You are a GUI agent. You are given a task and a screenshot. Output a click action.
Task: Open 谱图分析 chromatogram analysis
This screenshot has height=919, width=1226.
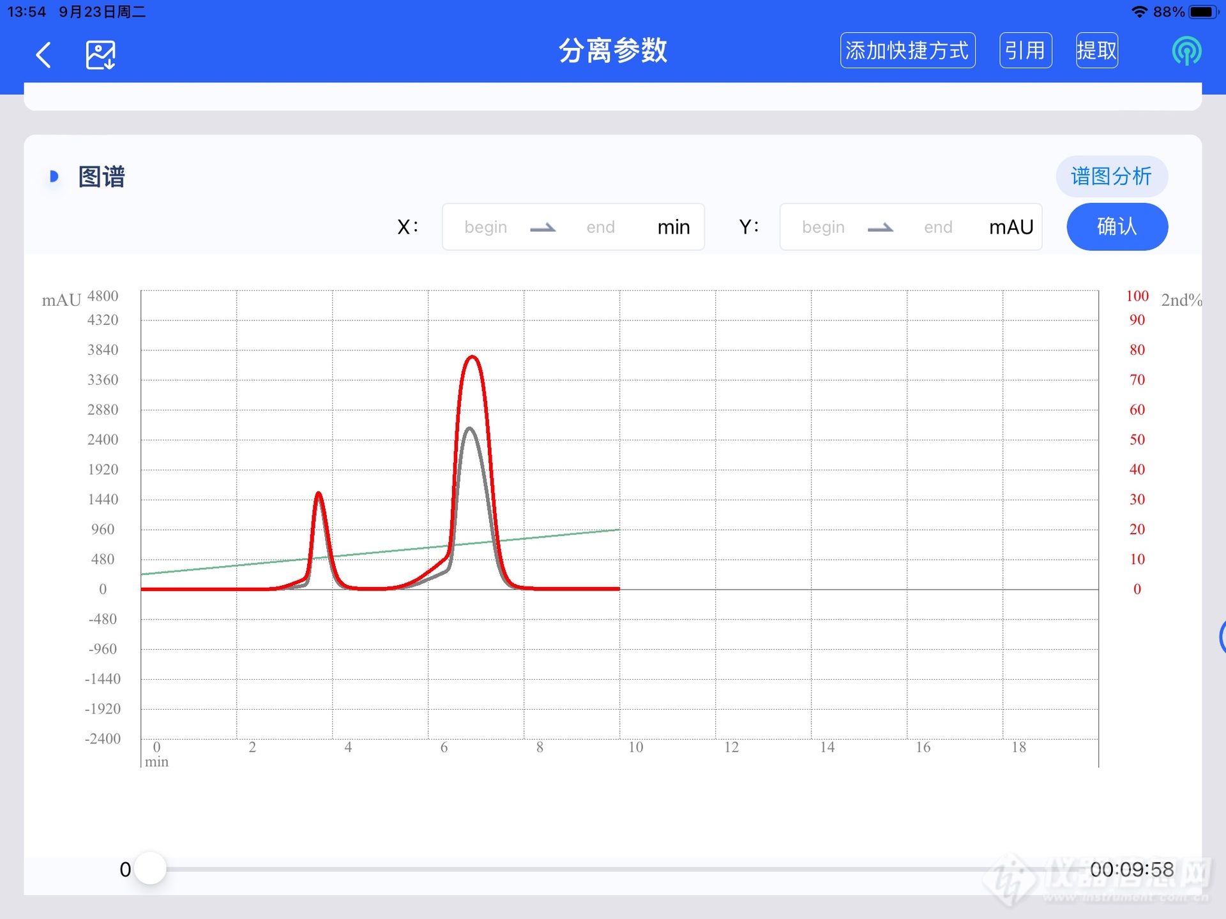[1111, 176]
